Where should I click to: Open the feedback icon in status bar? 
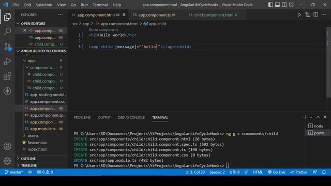pyautogui.click(x=315, y=172)
